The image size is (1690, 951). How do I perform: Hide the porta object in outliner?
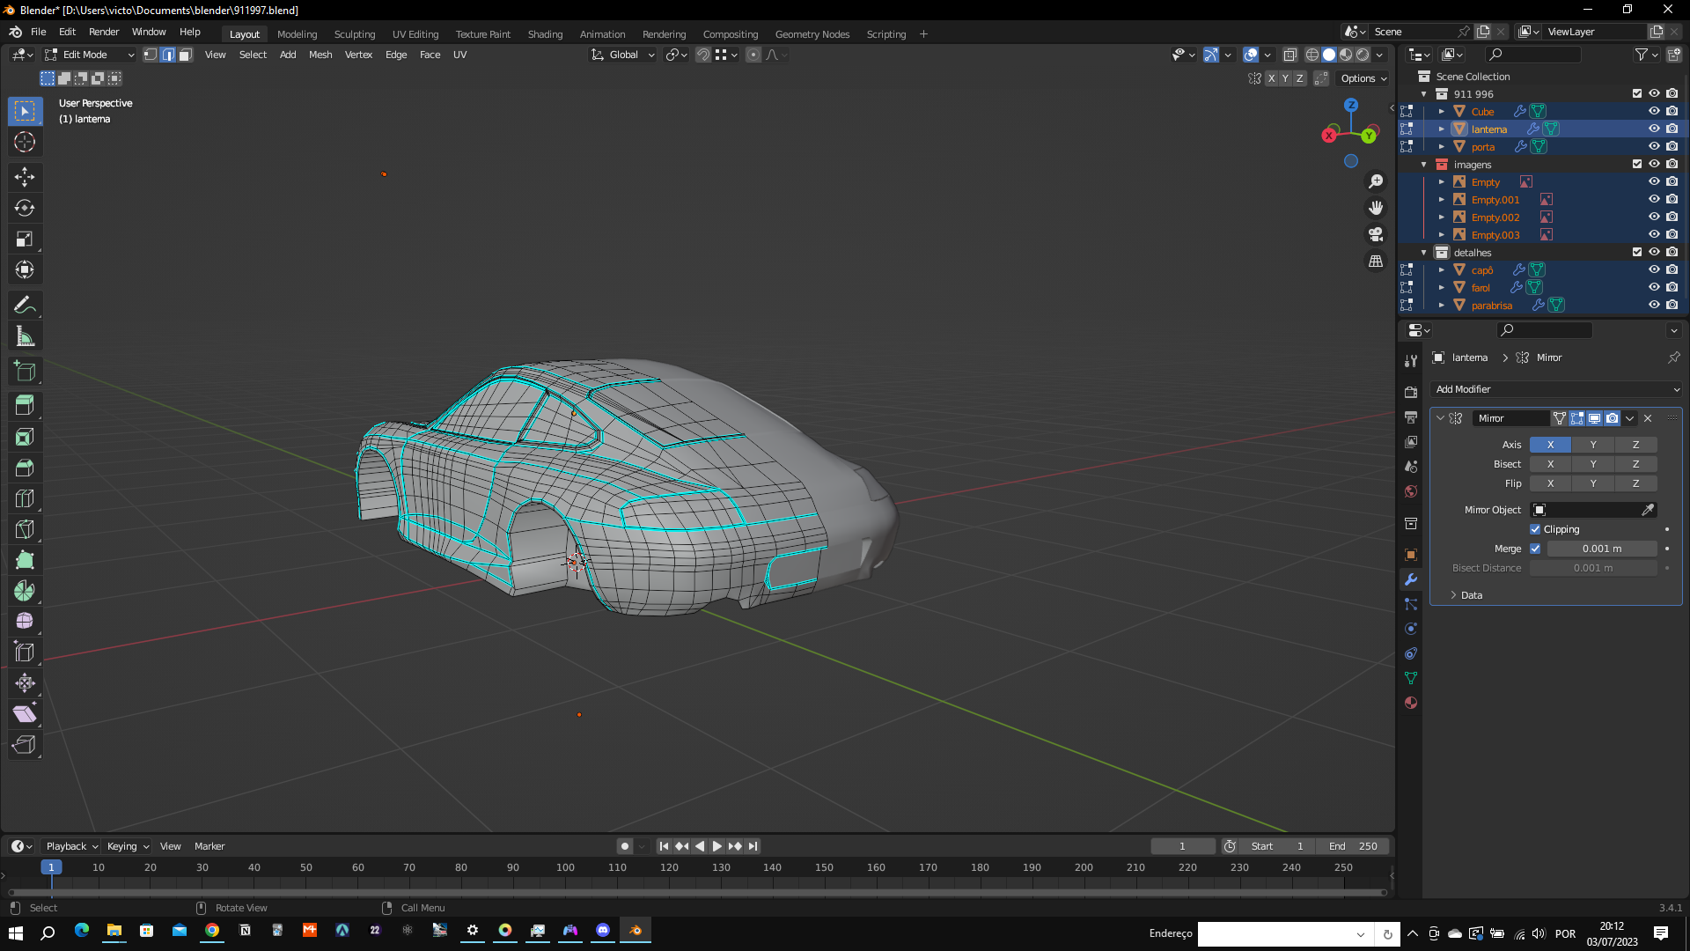point(1654,146)
